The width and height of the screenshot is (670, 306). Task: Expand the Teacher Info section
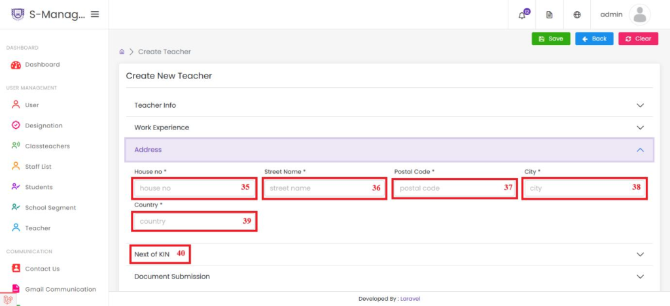point(389,105)
